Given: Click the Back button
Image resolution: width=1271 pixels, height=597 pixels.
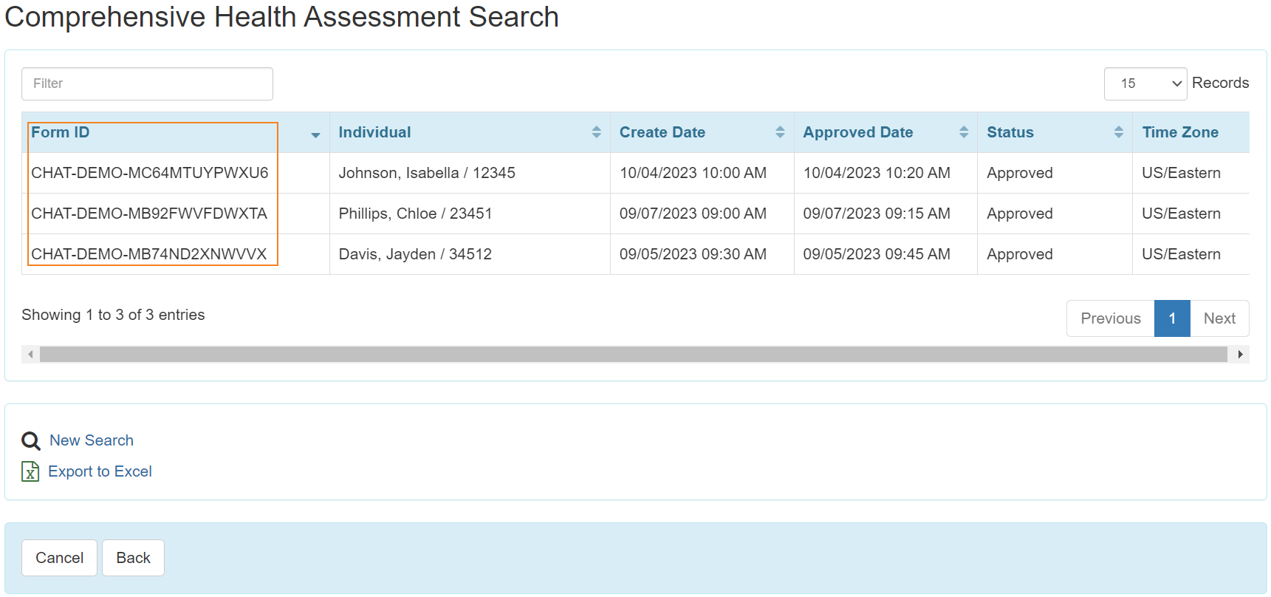Looking at the screenshot, I should pos(133,558).
